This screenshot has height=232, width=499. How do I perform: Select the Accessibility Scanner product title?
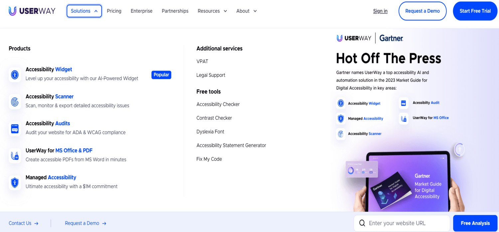click(x=50, y=96)
